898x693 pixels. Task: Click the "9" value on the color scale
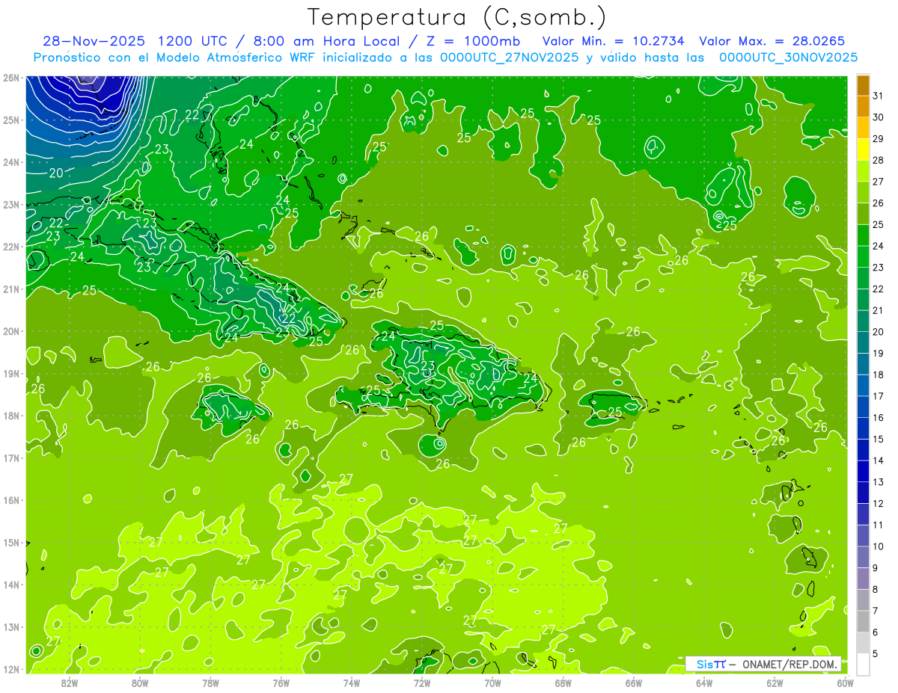tap(876, 568)
